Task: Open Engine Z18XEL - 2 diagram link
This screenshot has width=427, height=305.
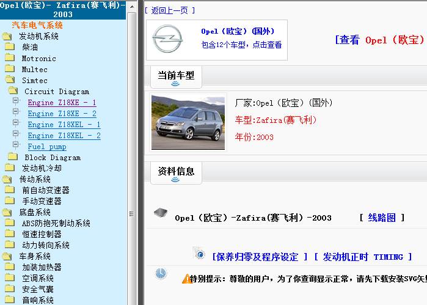Action: (x=64, y=136)
